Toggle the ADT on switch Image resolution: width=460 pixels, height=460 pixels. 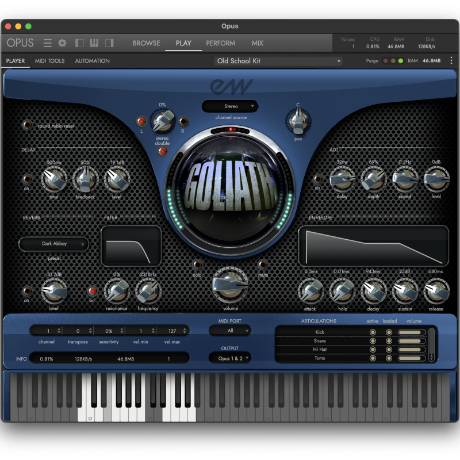pos(318,179)
